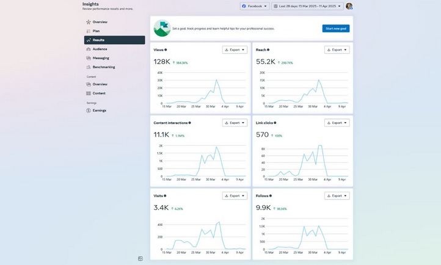
Task: Select the Results menu item
Action: click(x=114, y=40)
